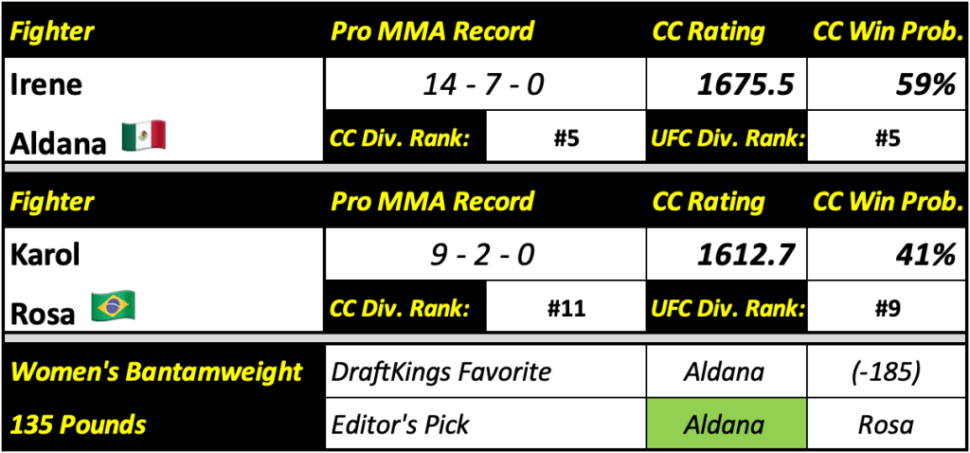Image resolution: width=970 pixels, height=453 pixels.
Task: Click the (-185) odds cell
Action: [887, 371]
